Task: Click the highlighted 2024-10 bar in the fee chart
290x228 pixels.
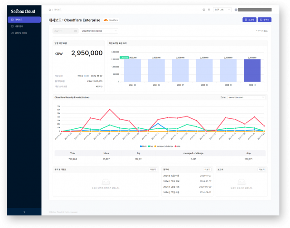Action: [x=252, y=71]
